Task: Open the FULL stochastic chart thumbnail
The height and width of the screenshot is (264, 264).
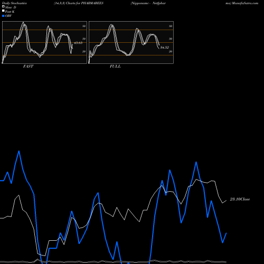Action: [x=131, y=42]
